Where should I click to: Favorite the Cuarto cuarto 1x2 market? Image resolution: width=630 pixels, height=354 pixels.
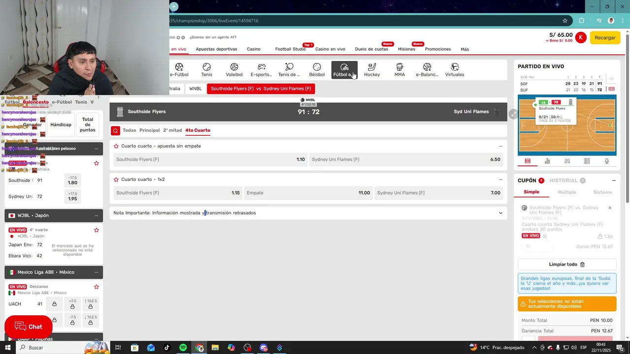(x=116, y=179)
